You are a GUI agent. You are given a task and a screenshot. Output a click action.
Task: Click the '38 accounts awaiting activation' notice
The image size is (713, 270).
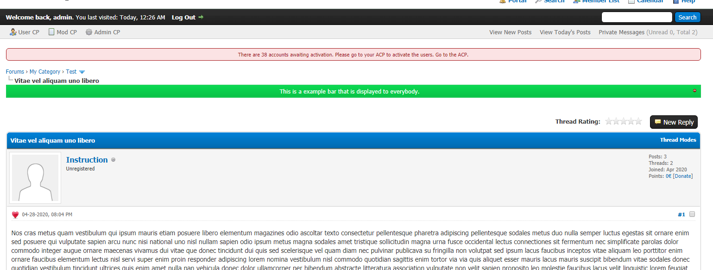click(353, 55)
